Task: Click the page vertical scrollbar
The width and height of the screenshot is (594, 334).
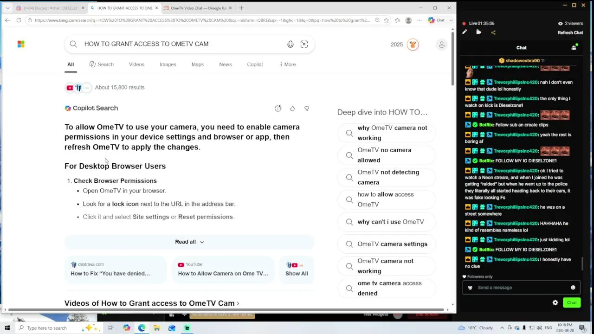Action: [453, 58]
